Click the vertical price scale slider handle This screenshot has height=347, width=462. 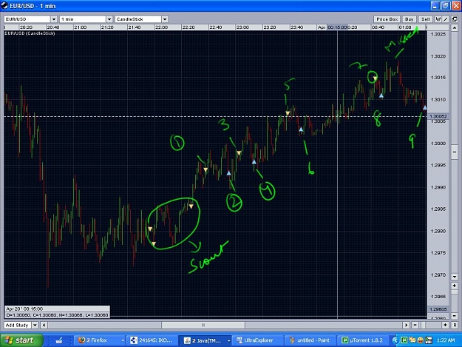[x=455, y=152]
